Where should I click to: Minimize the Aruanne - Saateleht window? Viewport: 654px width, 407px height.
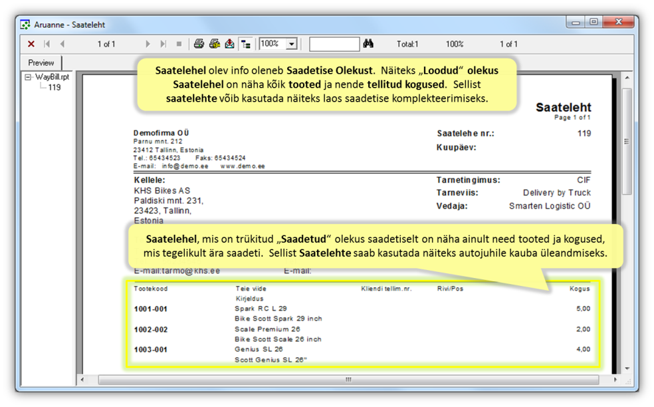pos(576,22)
